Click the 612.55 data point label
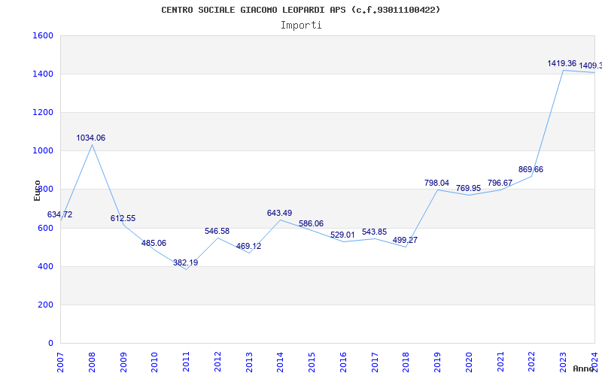 (123, 218)
